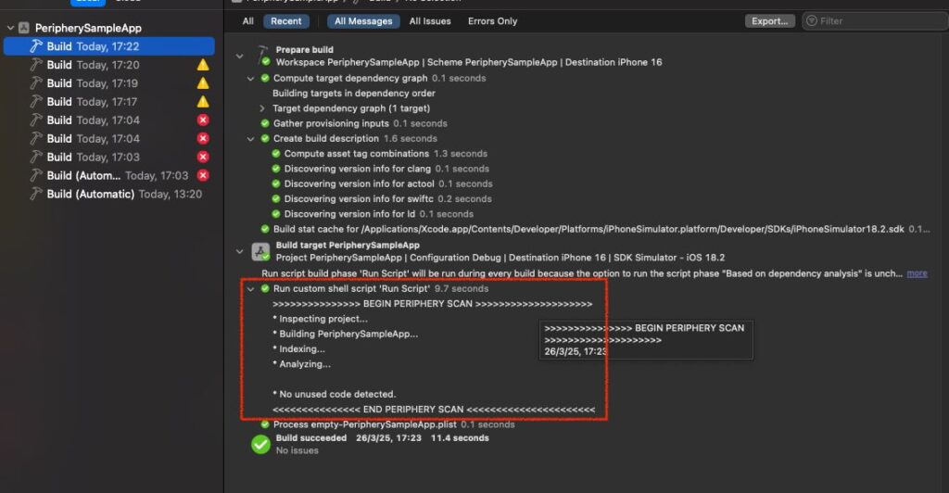Click success icon beside Discovering version info for swiftc
The height and width of the screenshot is (493, 949).
276,199
